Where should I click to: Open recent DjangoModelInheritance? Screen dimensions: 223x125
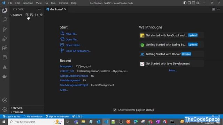[74, 76]
